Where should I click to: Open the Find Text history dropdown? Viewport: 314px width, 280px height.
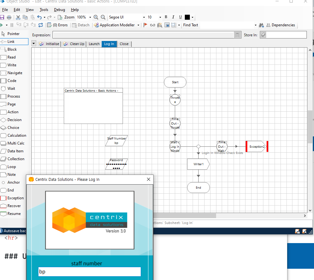256,25
